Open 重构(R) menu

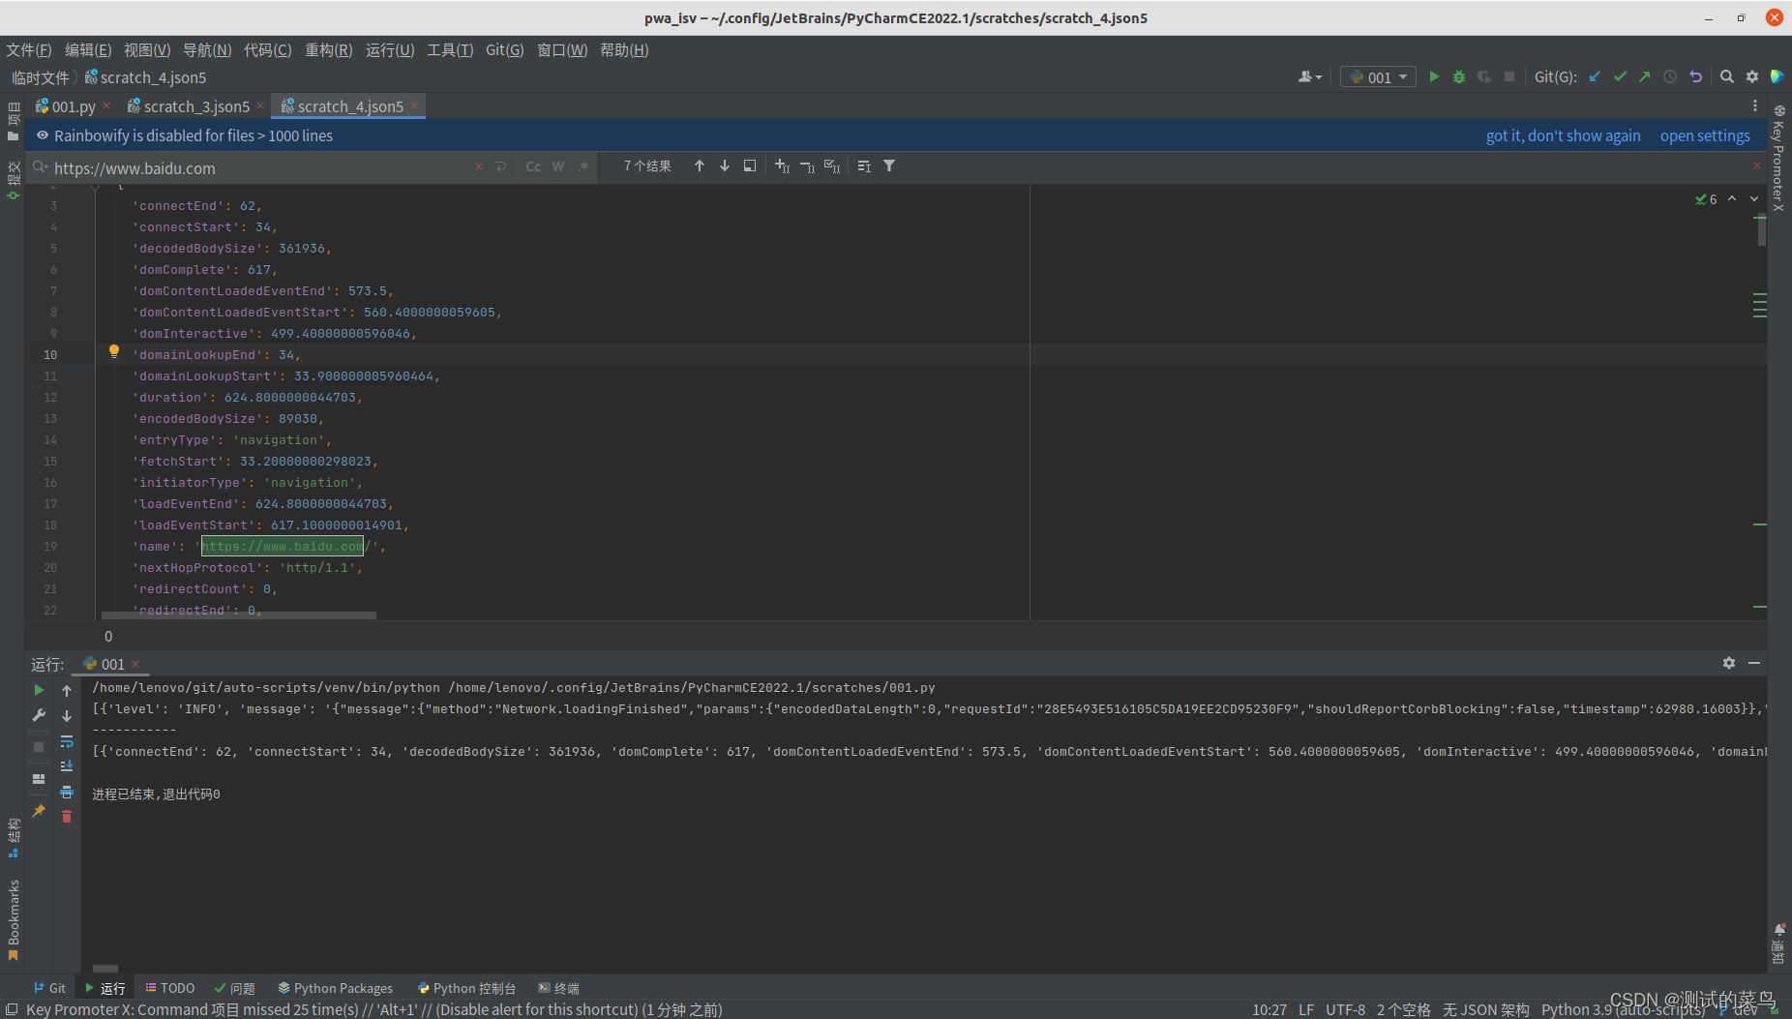[329, 50]
